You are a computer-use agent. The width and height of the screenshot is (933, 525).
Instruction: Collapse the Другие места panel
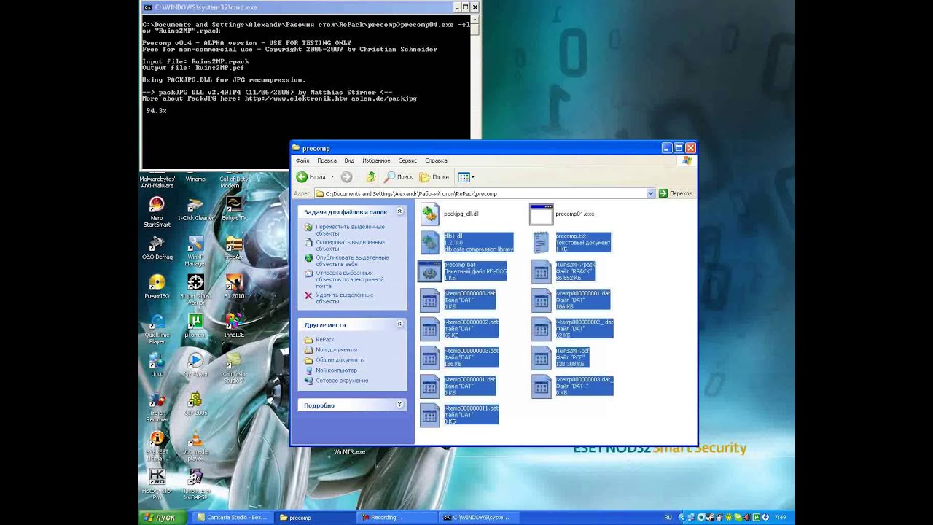click(x=399, y=324)
